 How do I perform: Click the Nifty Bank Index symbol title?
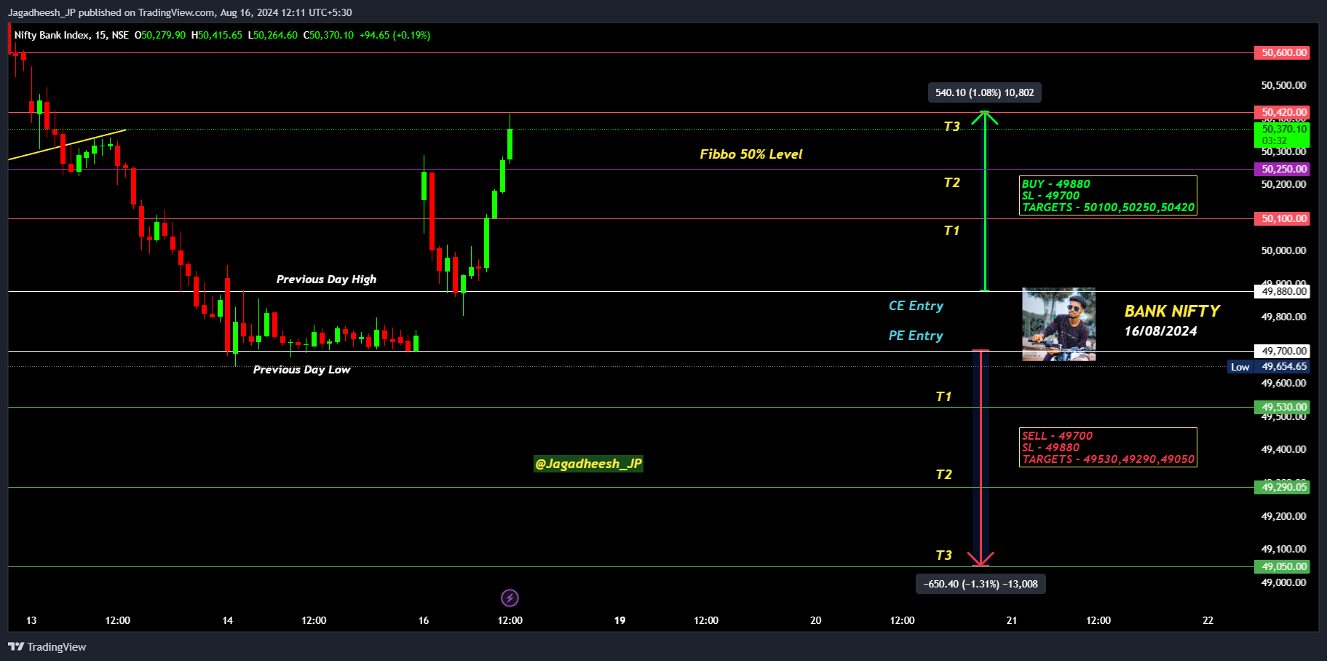coord(71,35)
